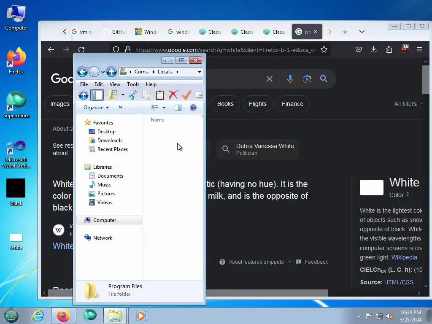Select the Finance search filter
This screenshot has width=432, height=324.
coord(292,104)
